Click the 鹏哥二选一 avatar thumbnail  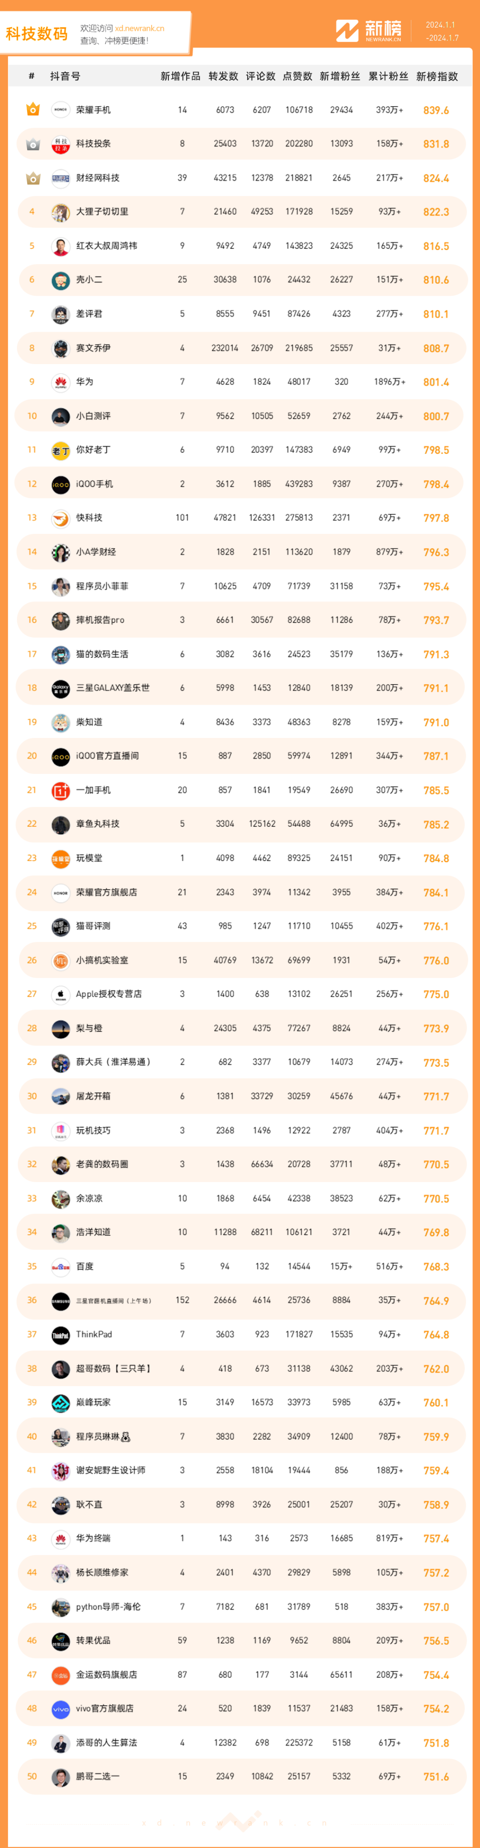(x=61, y=1777)
